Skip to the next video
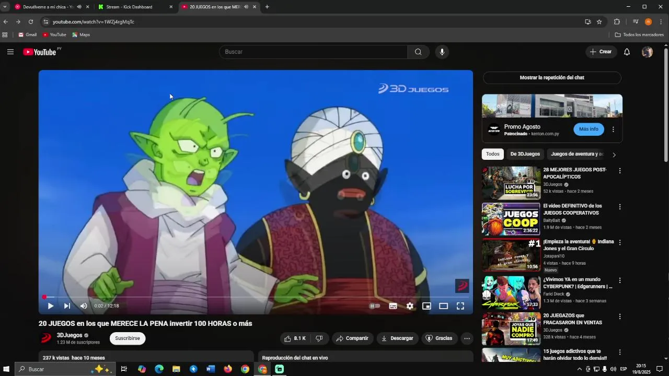The image size is (669, 376). point(67,306)
